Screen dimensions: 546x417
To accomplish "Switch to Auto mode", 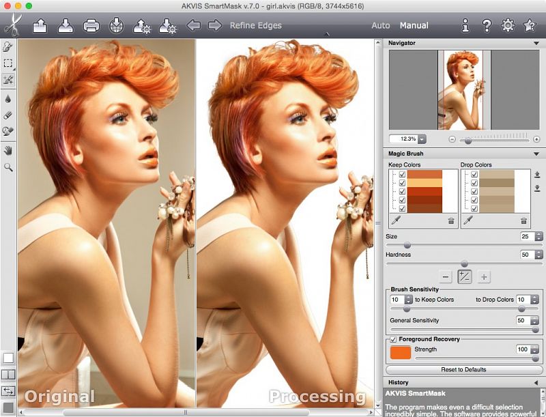I will (x=380, y=26).
